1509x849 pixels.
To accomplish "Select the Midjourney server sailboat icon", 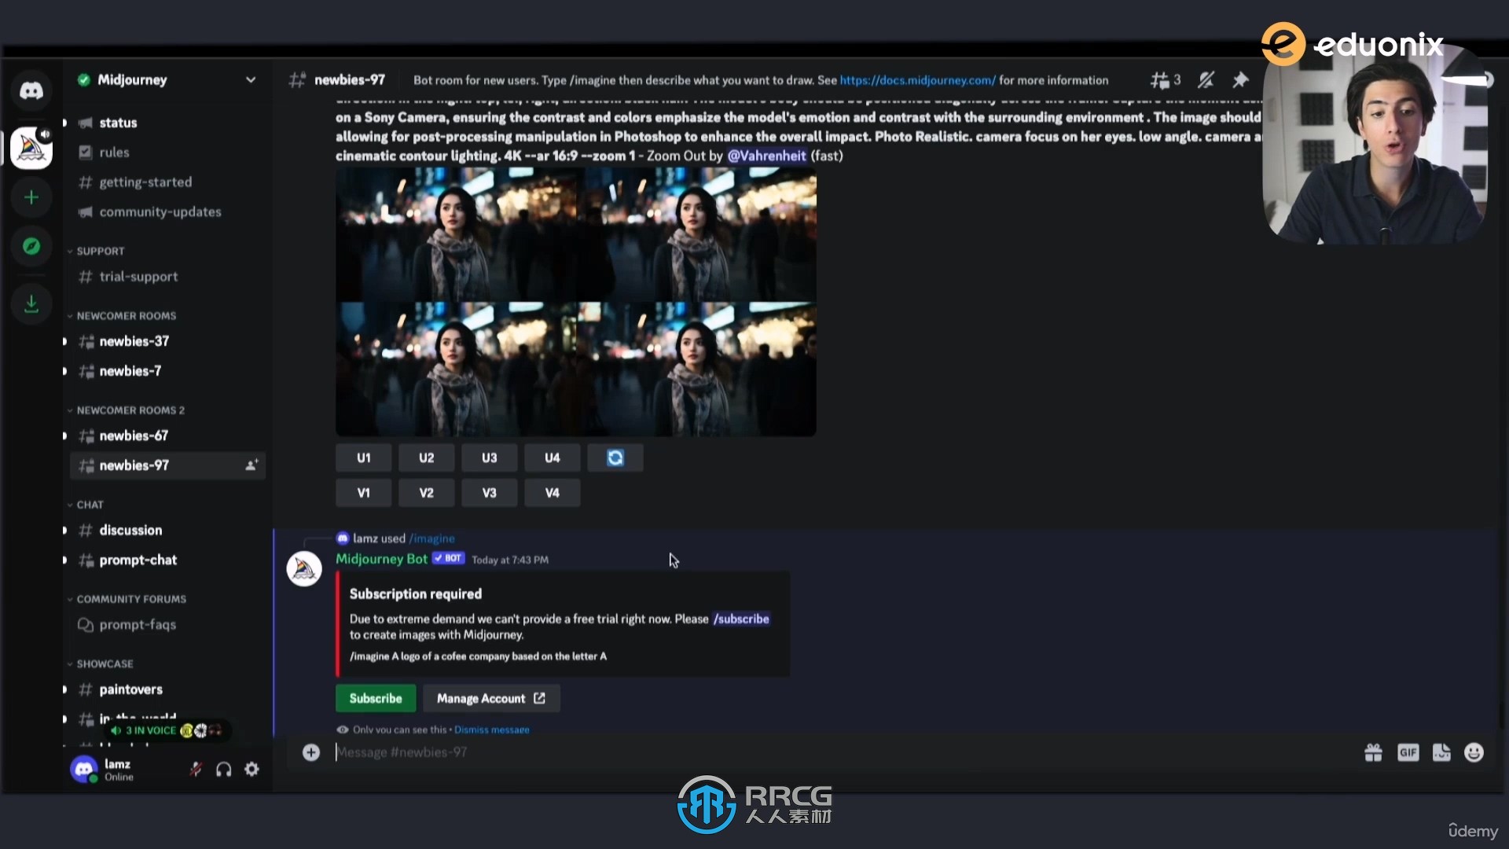I will [x=31, y=148].
